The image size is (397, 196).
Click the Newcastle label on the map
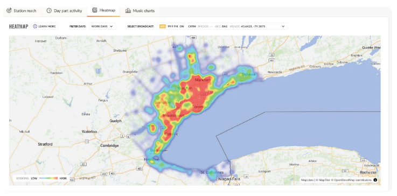(275, 72)
